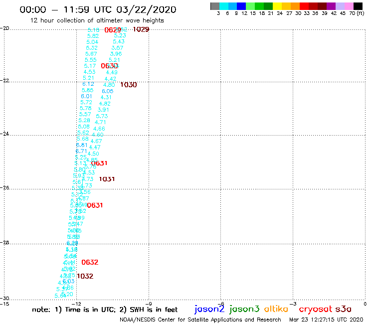Click wave height value '6.12'
369x324 pixels.
88,84
